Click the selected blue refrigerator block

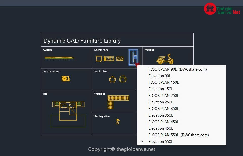click(x=133, y=57)
